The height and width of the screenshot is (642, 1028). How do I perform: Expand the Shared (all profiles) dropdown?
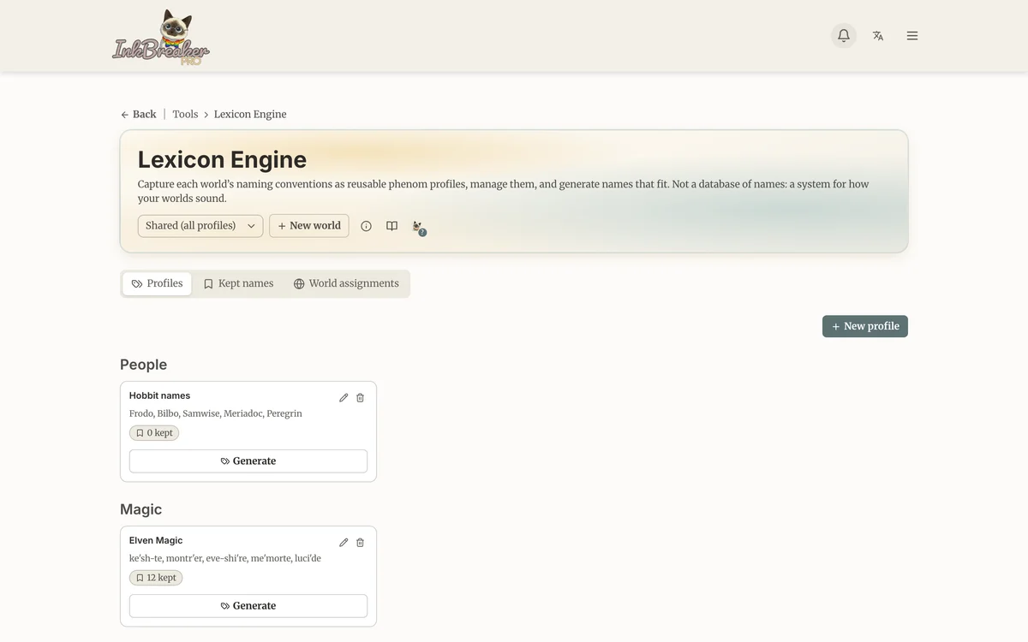click(200, 226)
